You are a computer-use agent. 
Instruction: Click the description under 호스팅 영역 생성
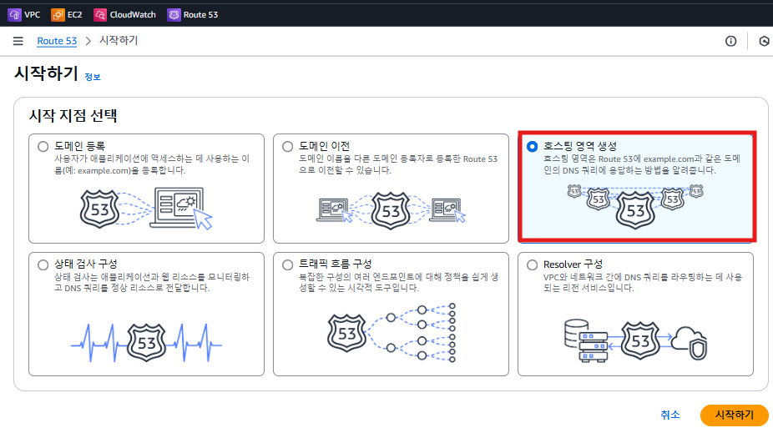pos(642,164)
